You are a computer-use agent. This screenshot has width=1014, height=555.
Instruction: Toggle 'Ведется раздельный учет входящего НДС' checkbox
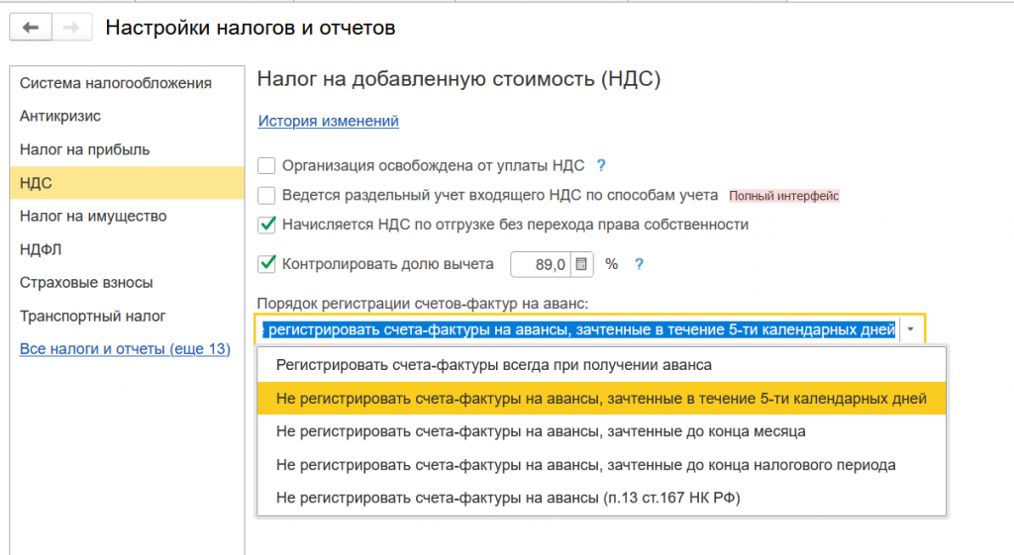click(x=266, y=196)
